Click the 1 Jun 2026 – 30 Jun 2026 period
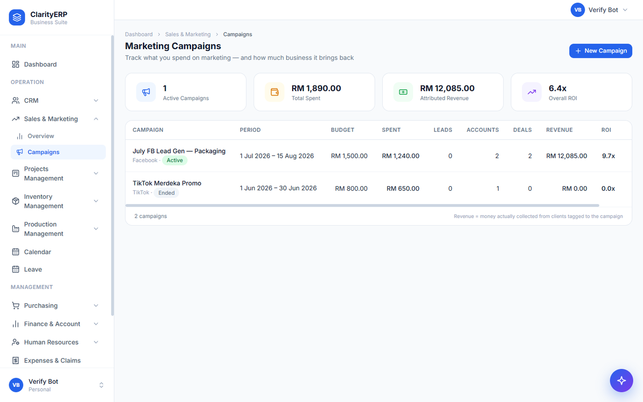643x402 pixels. 278,188
